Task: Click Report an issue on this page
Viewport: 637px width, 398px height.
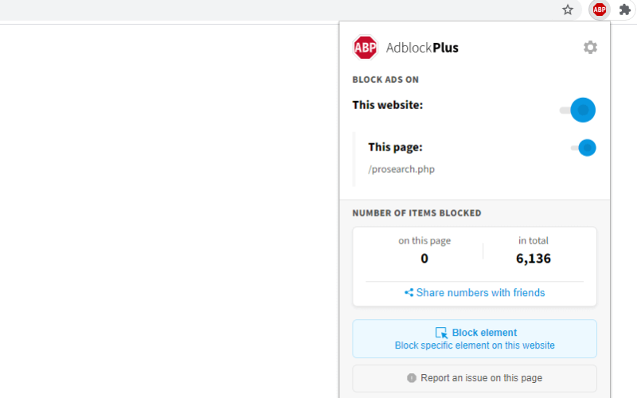Action: point(475,378)
